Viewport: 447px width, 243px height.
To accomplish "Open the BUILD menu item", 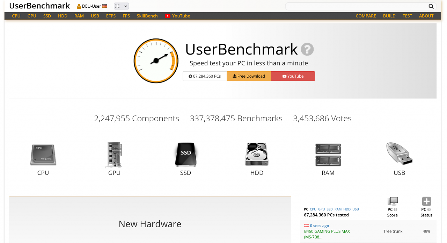I will (389, 16).
